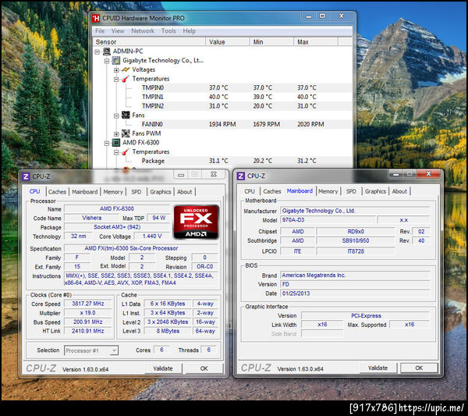Select CPU tab in left CPU-Z window

(34, 191)
